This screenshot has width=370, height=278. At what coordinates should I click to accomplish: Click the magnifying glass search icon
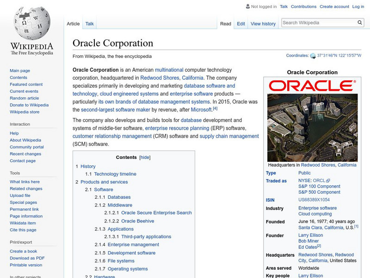click(359, 22)
